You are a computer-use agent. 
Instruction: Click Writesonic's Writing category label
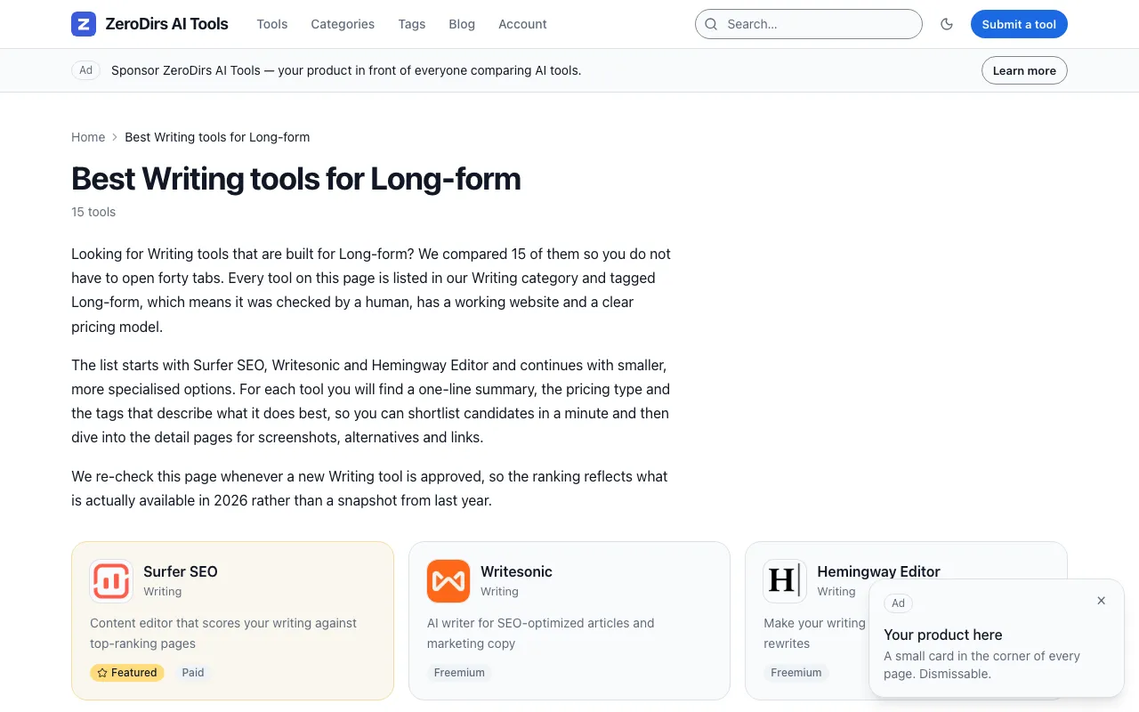pyautogui.click(x=499, y=592)
